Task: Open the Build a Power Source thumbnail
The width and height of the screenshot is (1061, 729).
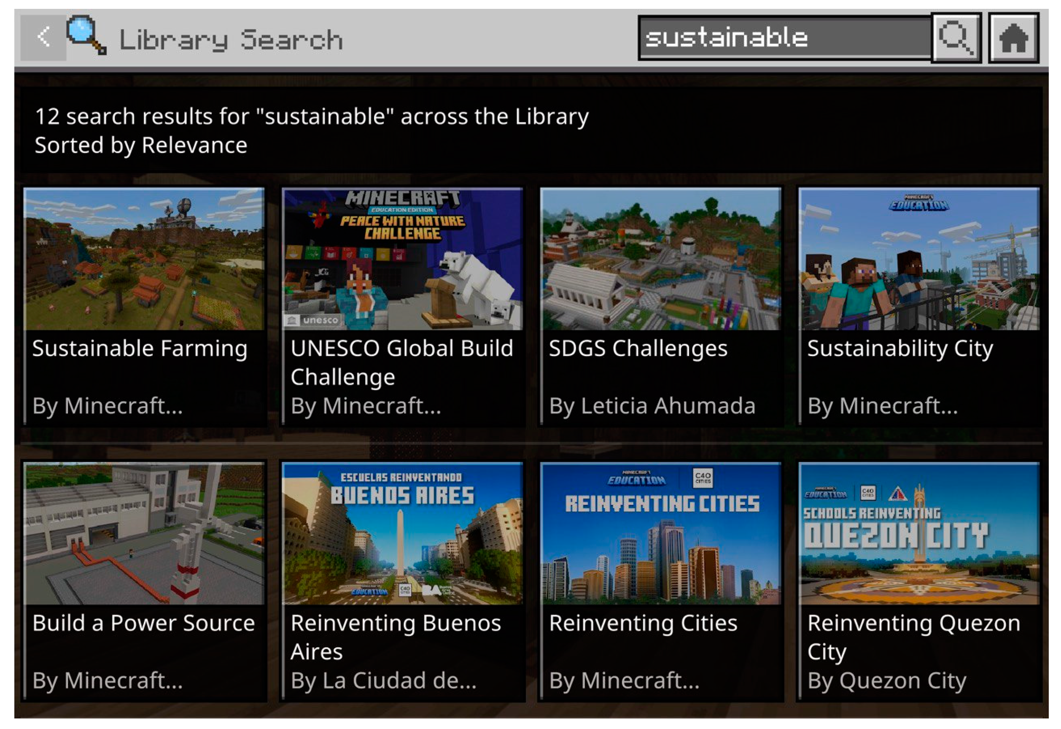Action: pyautogui.click(x=144, y=534)
